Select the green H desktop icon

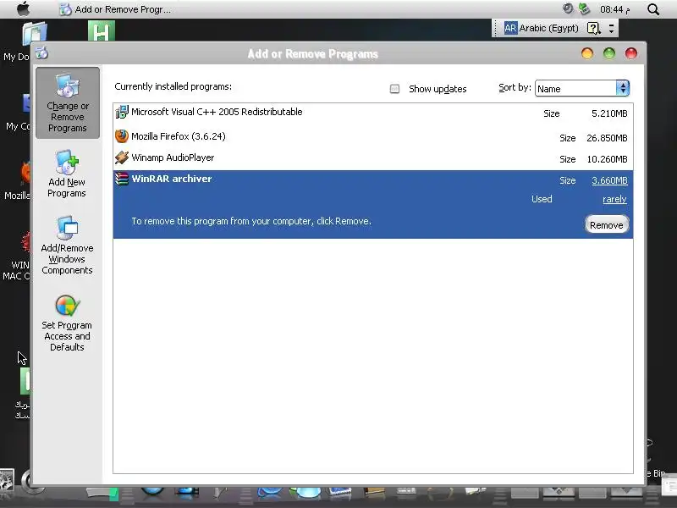pyautogui.click(x=102, y=31)
